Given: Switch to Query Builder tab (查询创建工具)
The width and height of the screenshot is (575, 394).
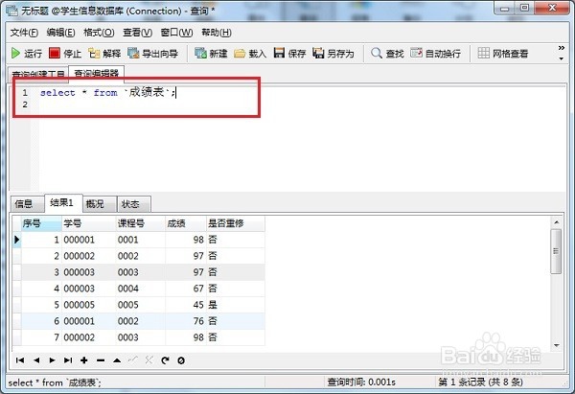Looking at the screenshot, I should (x=38, y=74).
